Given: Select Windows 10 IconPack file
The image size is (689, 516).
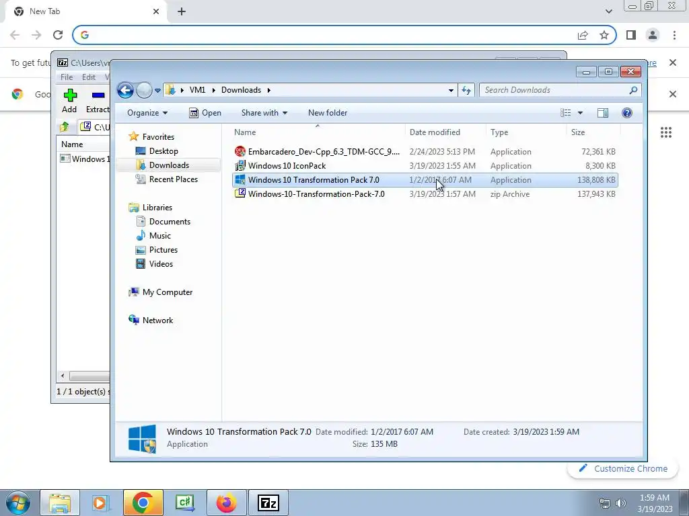Looking at the screenshot, I should [x=425, y=166].
